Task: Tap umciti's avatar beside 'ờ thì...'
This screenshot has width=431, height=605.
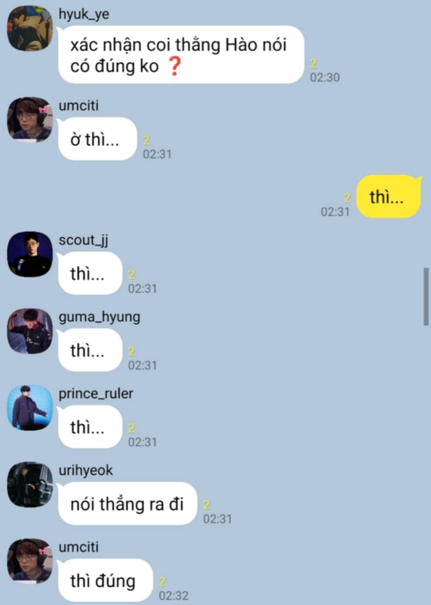Action: [30, 120]
